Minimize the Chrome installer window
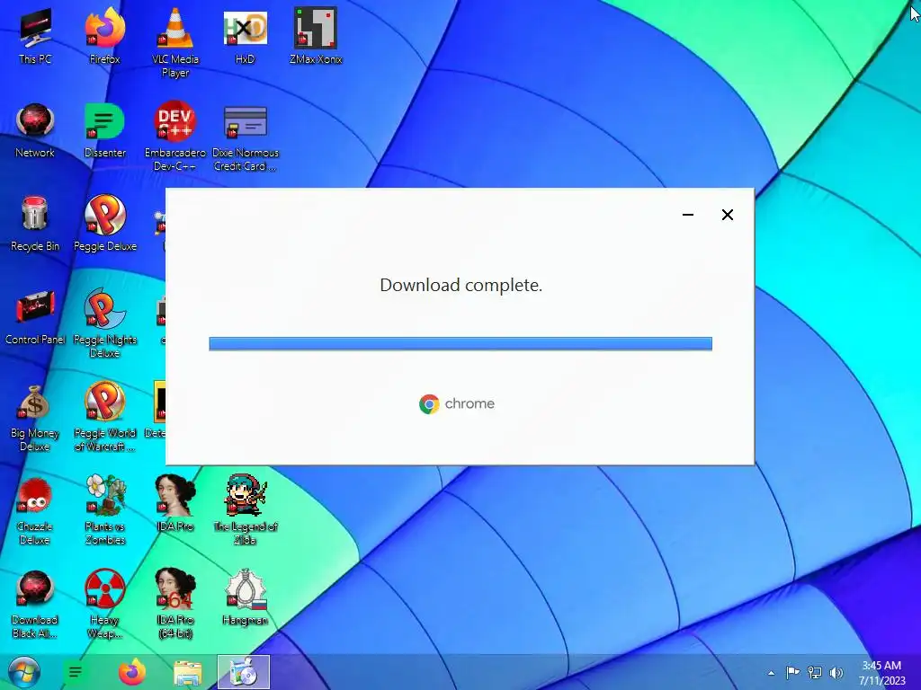 [x=688, y=215]
